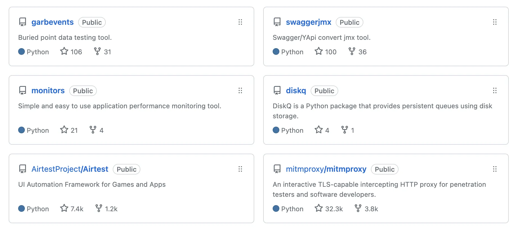View forks of Airtest showing 1.2k
The image size is (523, 231).
point(106,208)
